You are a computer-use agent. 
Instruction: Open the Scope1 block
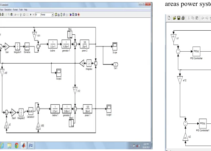[x=109, y=109]
